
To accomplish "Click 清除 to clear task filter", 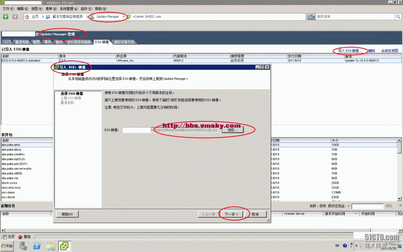I will point(389,206).
